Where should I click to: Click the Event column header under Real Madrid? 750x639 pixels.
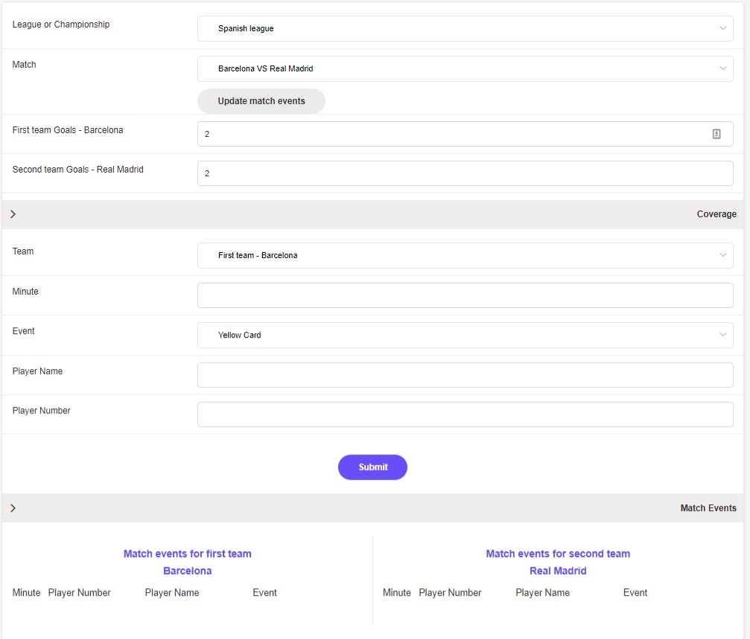click(x=635, y=593)
